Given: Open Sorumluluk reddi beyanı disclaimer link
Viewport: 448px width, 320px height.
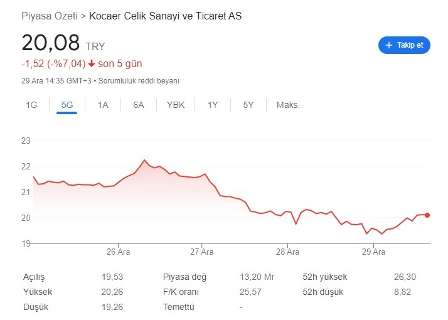Looking at the screenshot, I should [x=139, y=81].
